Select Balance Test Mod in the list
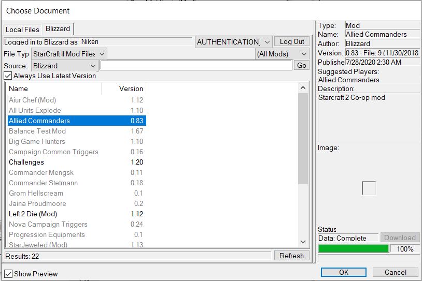The height and width of the screenshot is (281, 422). tap(77, 131)
